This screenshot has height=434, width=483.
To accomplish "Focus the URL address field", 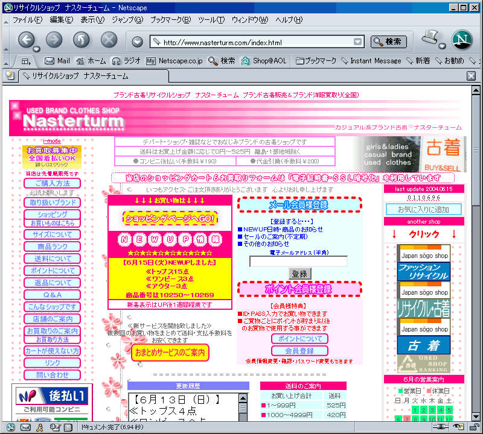I will 257,42.
